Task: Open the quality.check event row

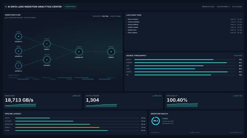Action: [184, 30]
